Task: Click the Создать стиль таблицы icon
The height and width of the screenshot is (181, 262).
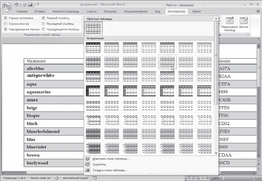Action: pos(87,170)
